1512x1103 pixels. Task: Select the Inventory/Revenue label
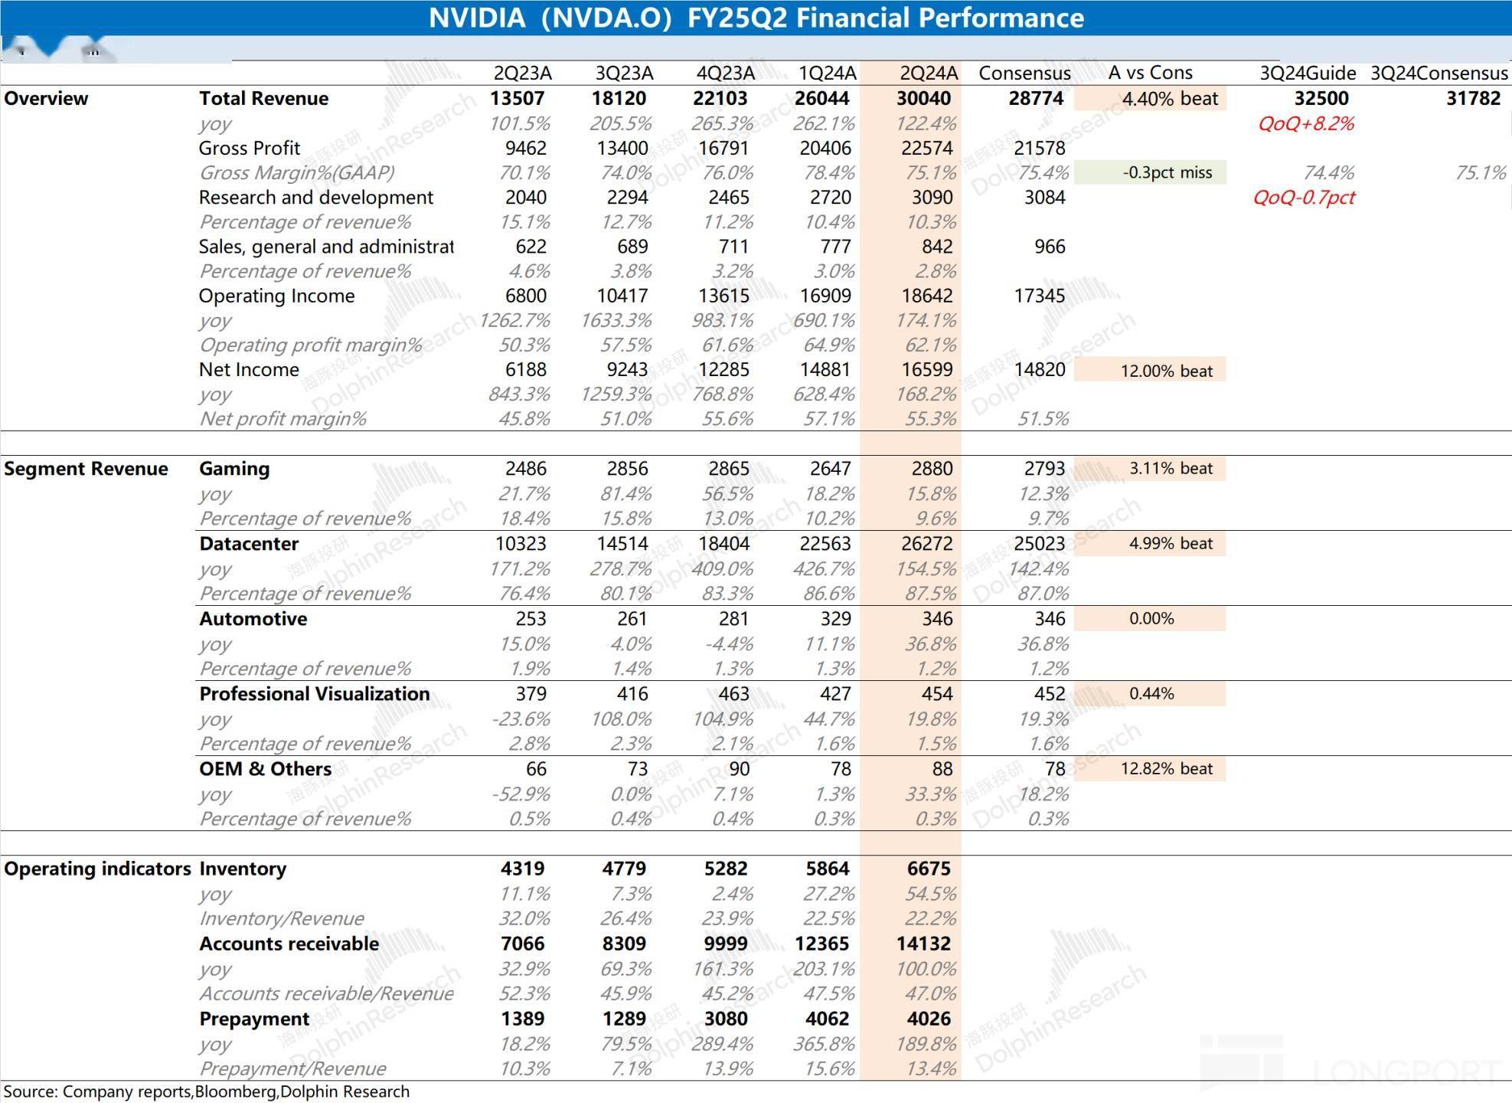pos(282,918)
